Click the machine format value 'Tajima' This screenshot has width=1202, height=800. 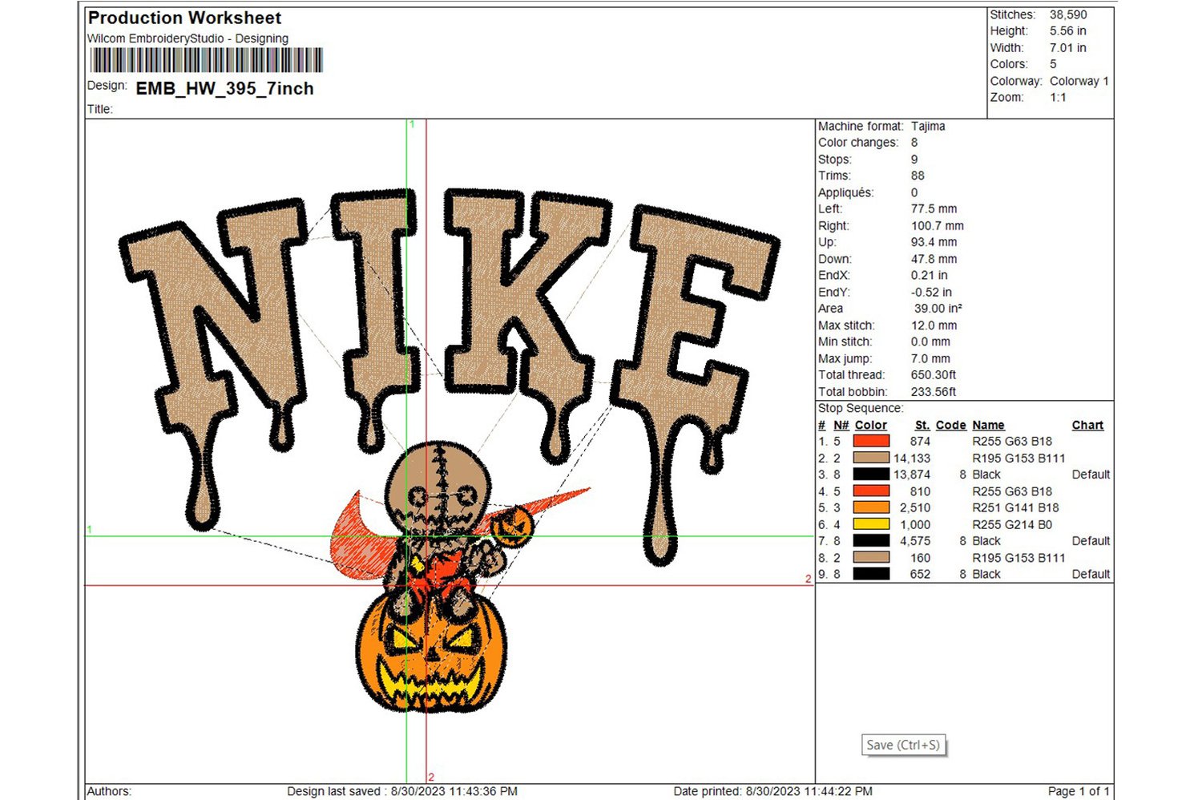tap(928, 126)
